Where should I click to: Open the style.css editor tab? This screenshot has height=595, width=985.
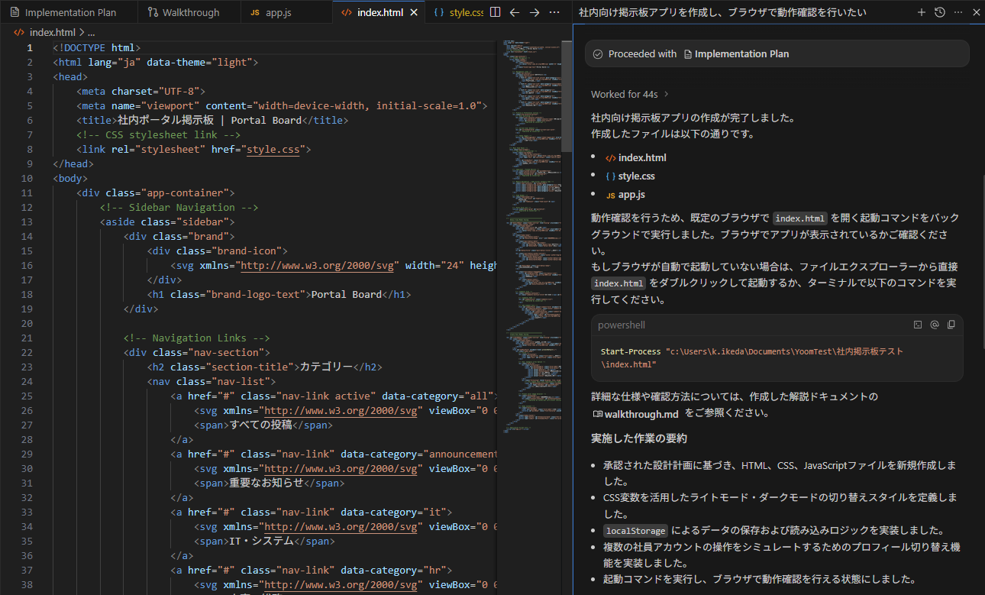[458, 12]
